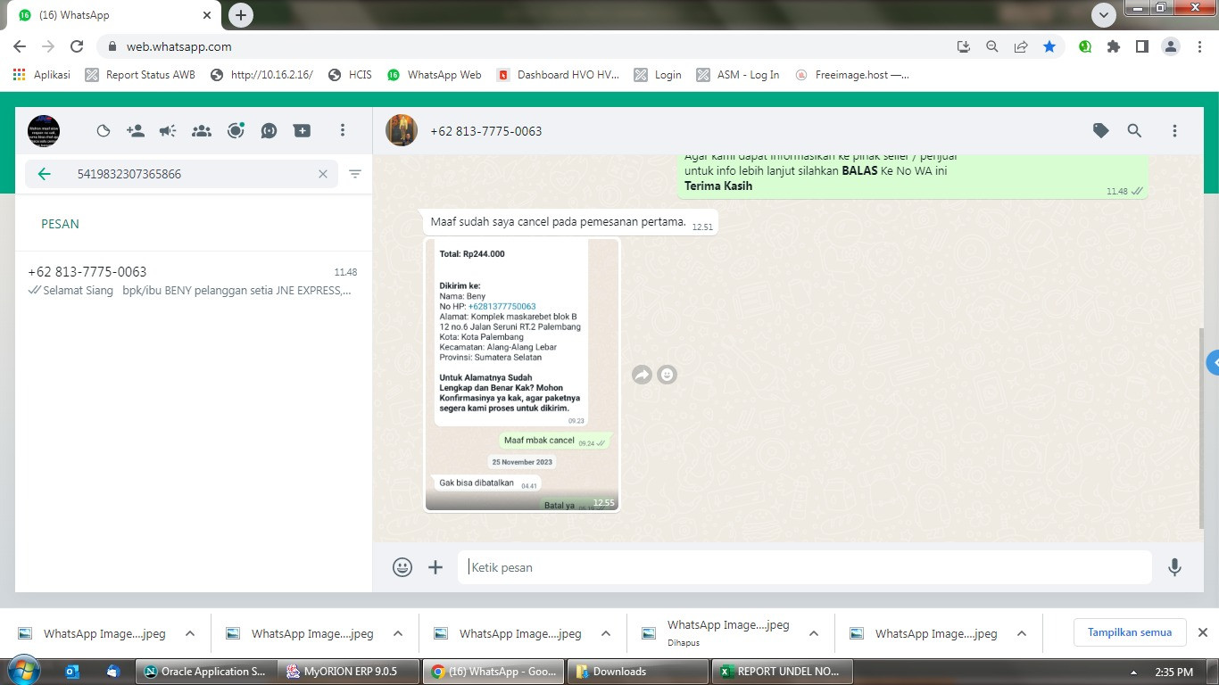Image resolution: width=1219 pixels, height=685 pixels.
Task: Expand options for the last download item
Action: tap(1022, 633)
